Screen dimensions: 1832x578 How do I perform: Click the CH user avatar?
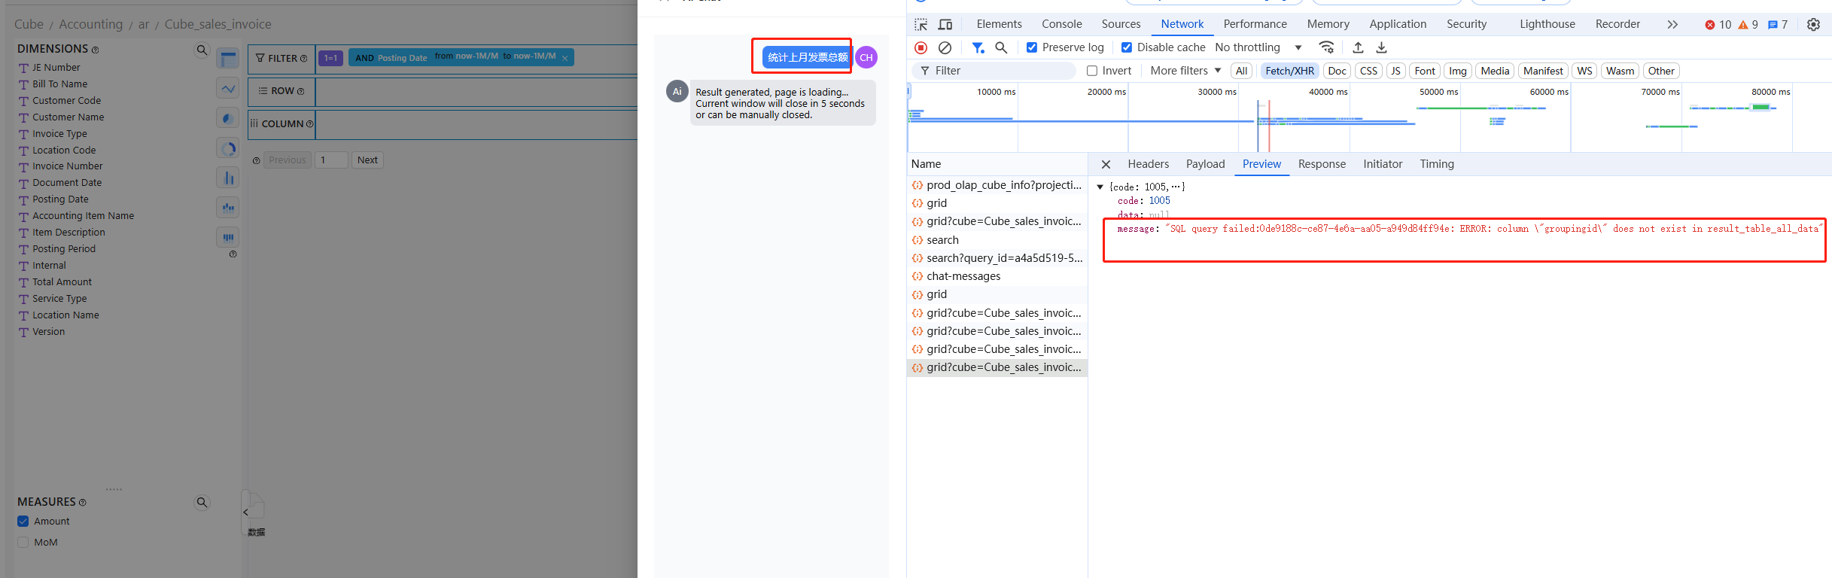[866, 57]
